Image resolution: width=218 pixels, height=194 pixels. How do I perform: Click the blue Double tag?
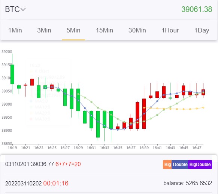tap(180, 165)
